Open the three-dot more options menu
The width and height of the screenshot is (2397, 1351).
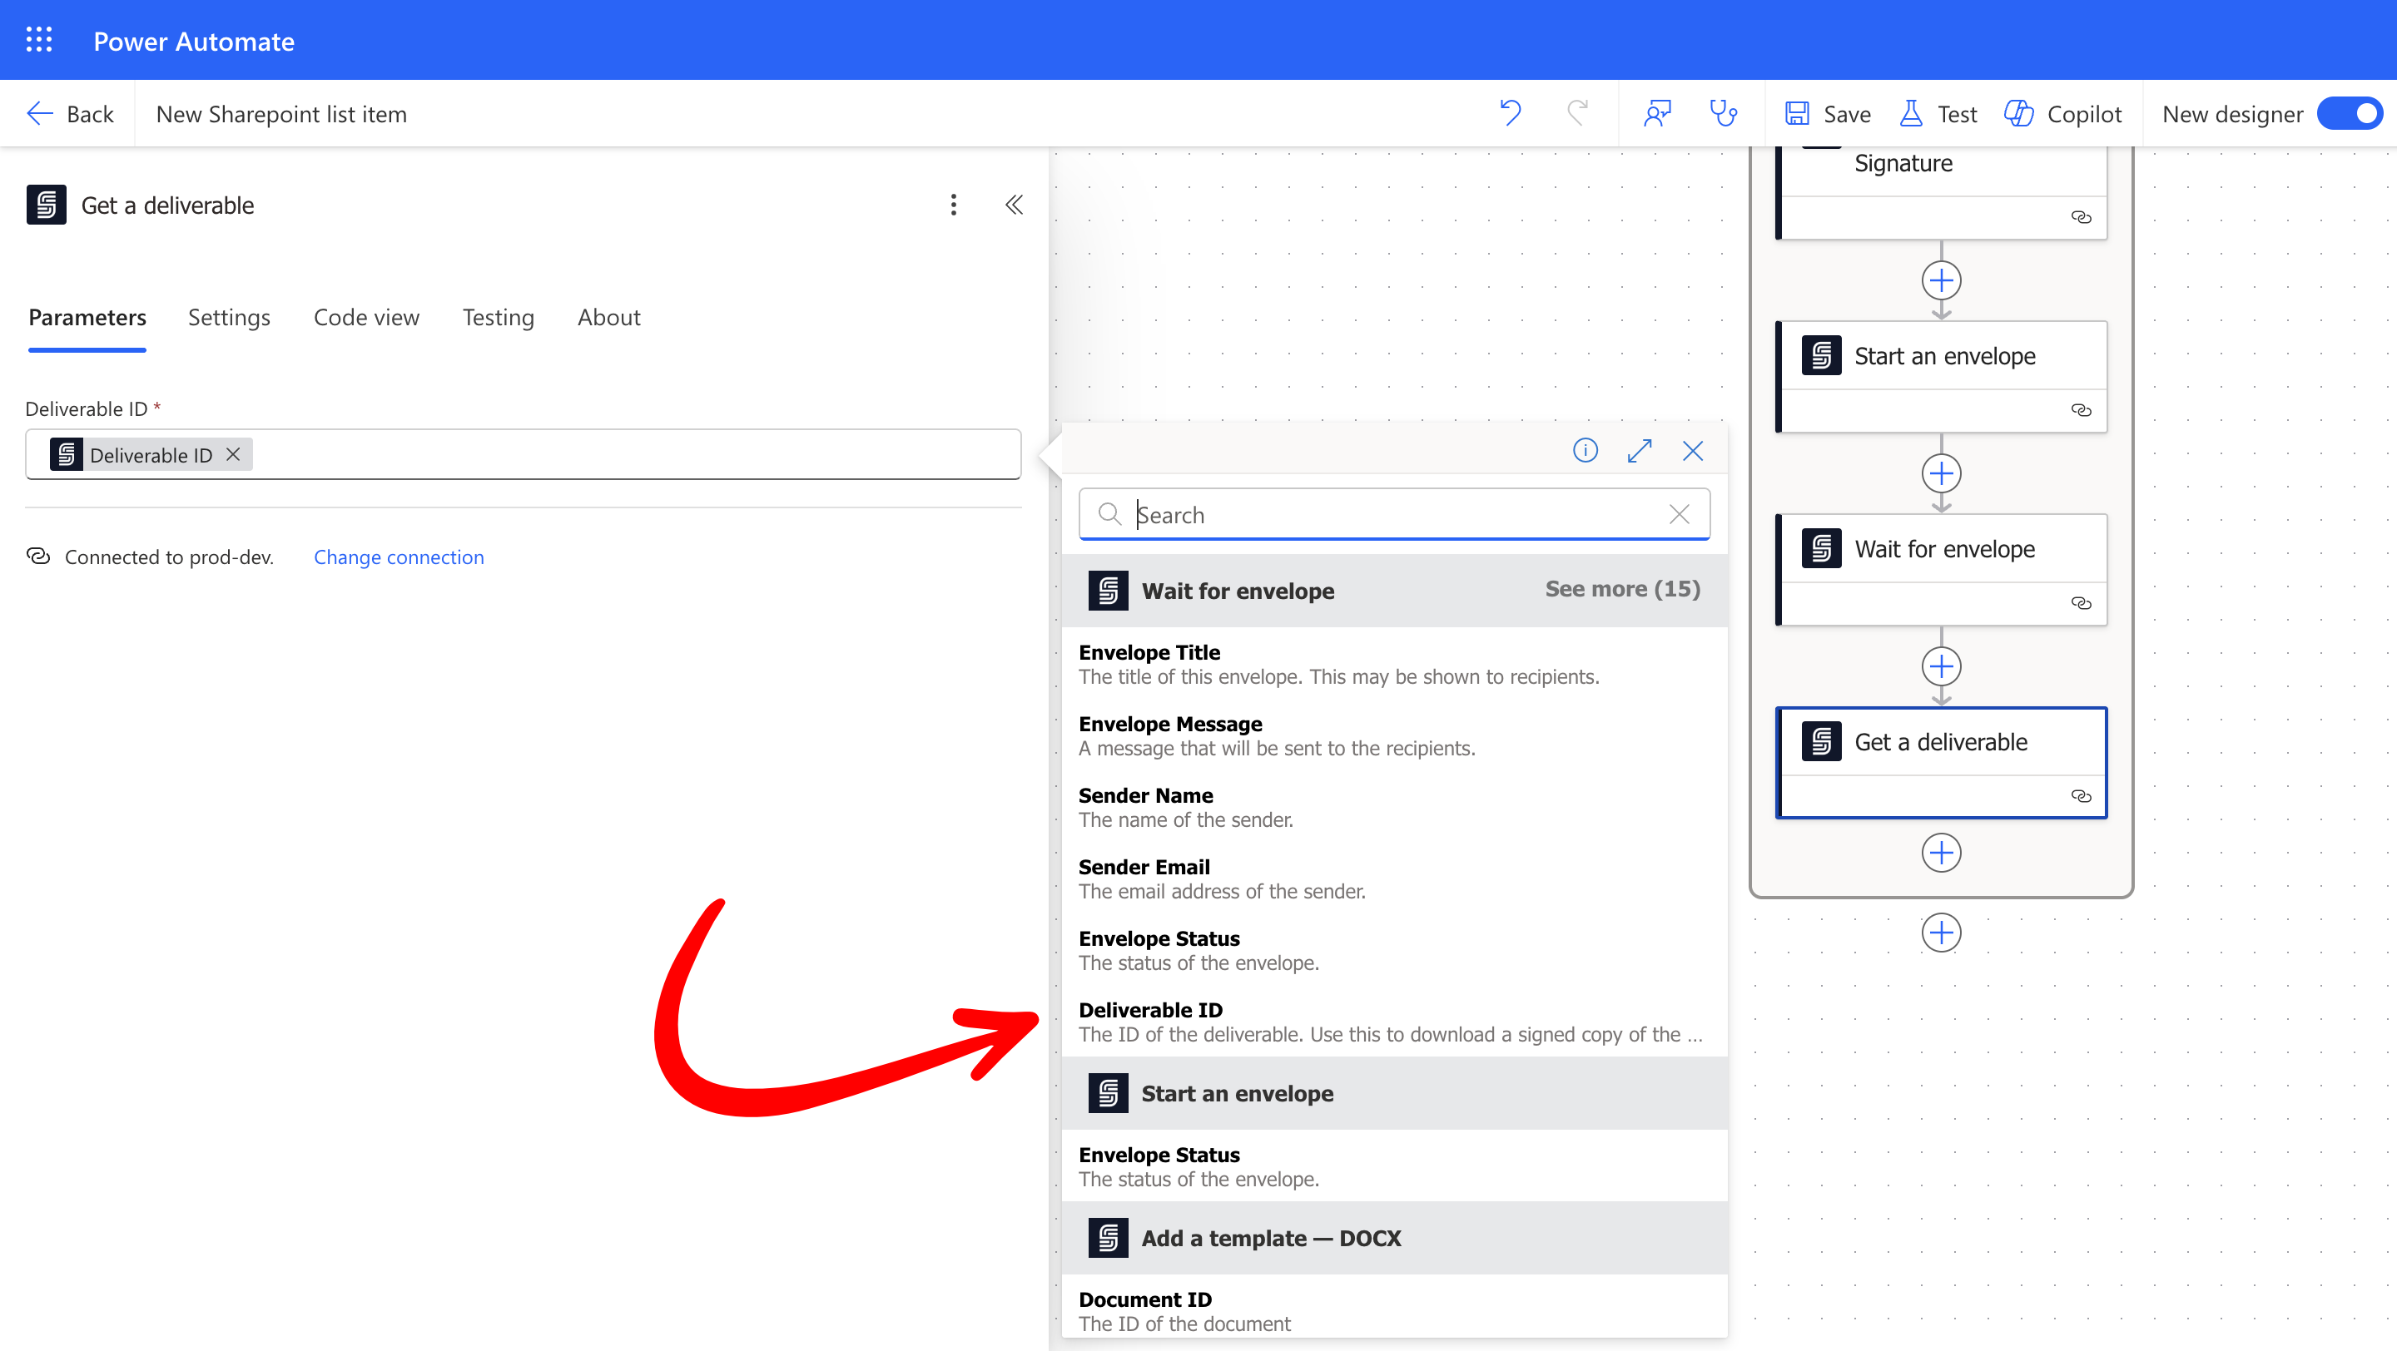(953, 205)
